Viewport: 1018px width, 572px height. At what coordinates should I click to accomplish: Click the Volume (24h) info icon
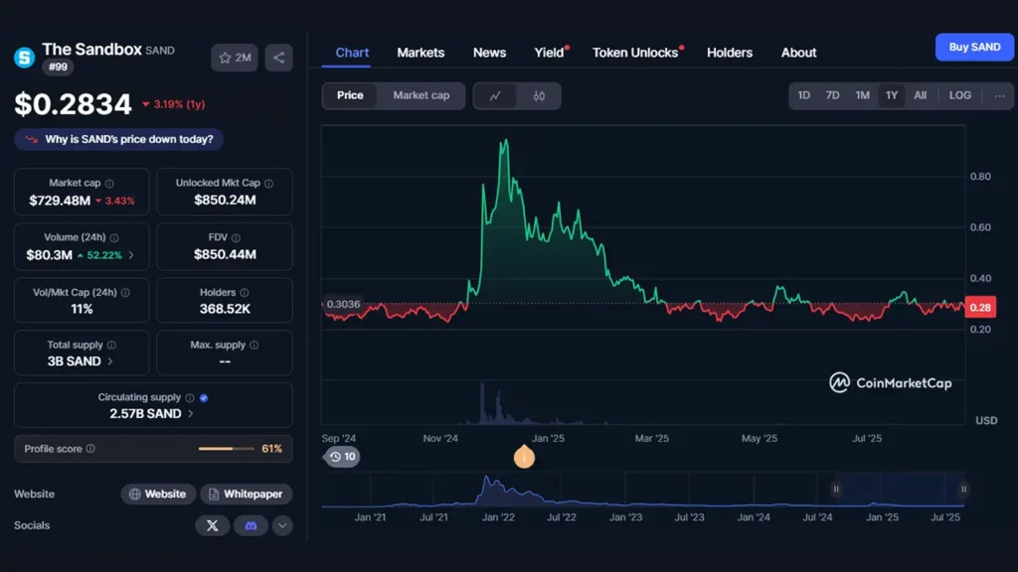click(114, 238)
